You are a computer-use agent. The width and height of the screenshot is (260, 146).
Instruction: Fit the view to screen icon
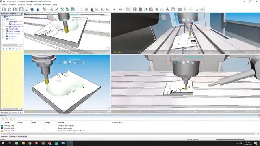[22, 9]
